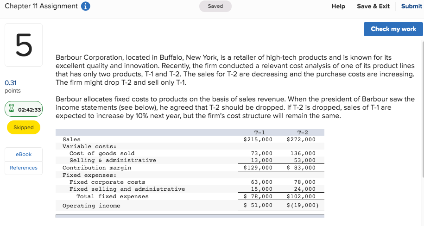
Task: Click the $215,000 sales value for T-1
Action: [x=258, y=139]
